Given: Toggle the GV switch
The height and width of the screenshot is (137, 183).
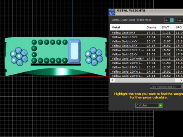Looking at the screenshot, I should tap(169, 20).
